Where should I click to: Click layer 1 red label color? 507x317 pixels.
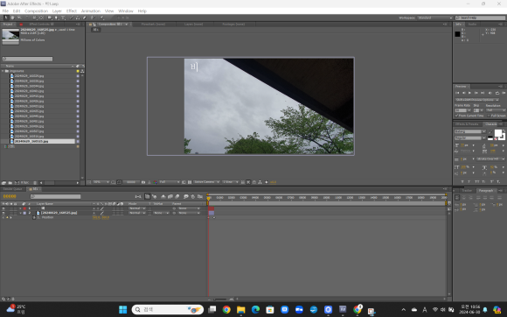pos(24,208)
